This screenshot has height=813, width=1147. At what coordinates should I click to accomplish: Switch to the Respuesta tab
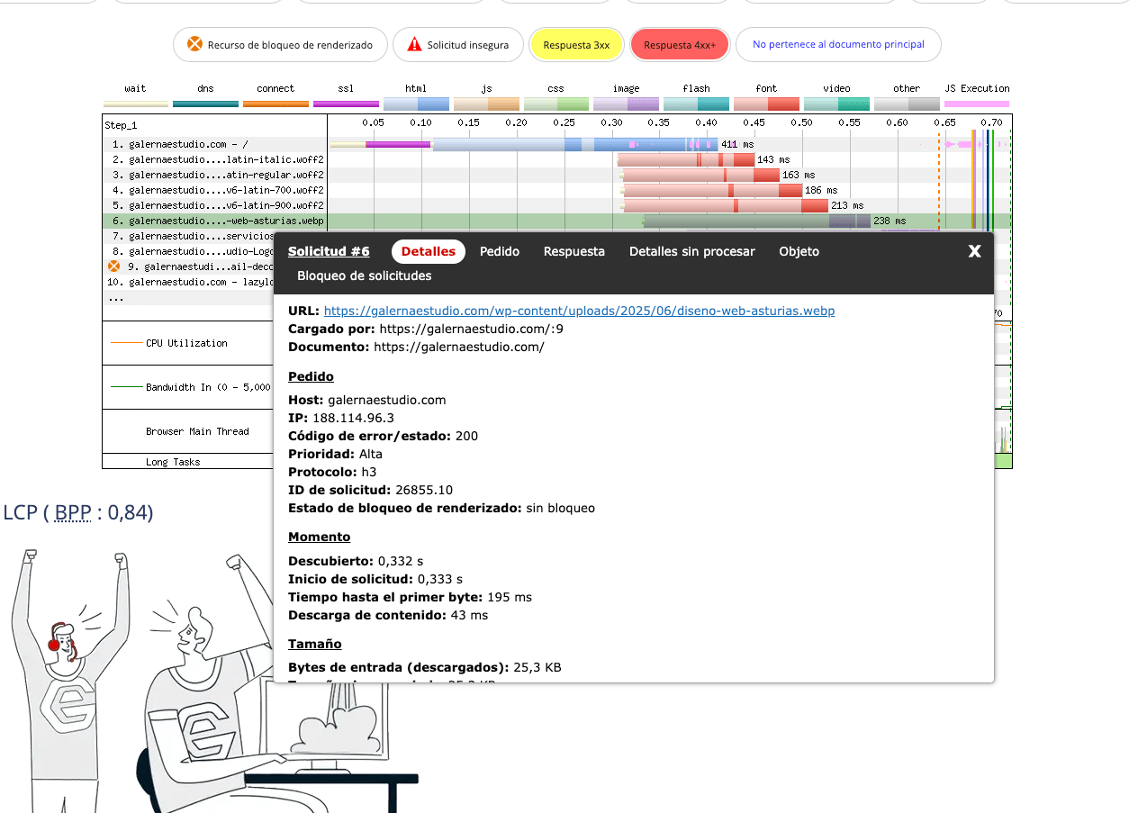(x=574, y=251)
